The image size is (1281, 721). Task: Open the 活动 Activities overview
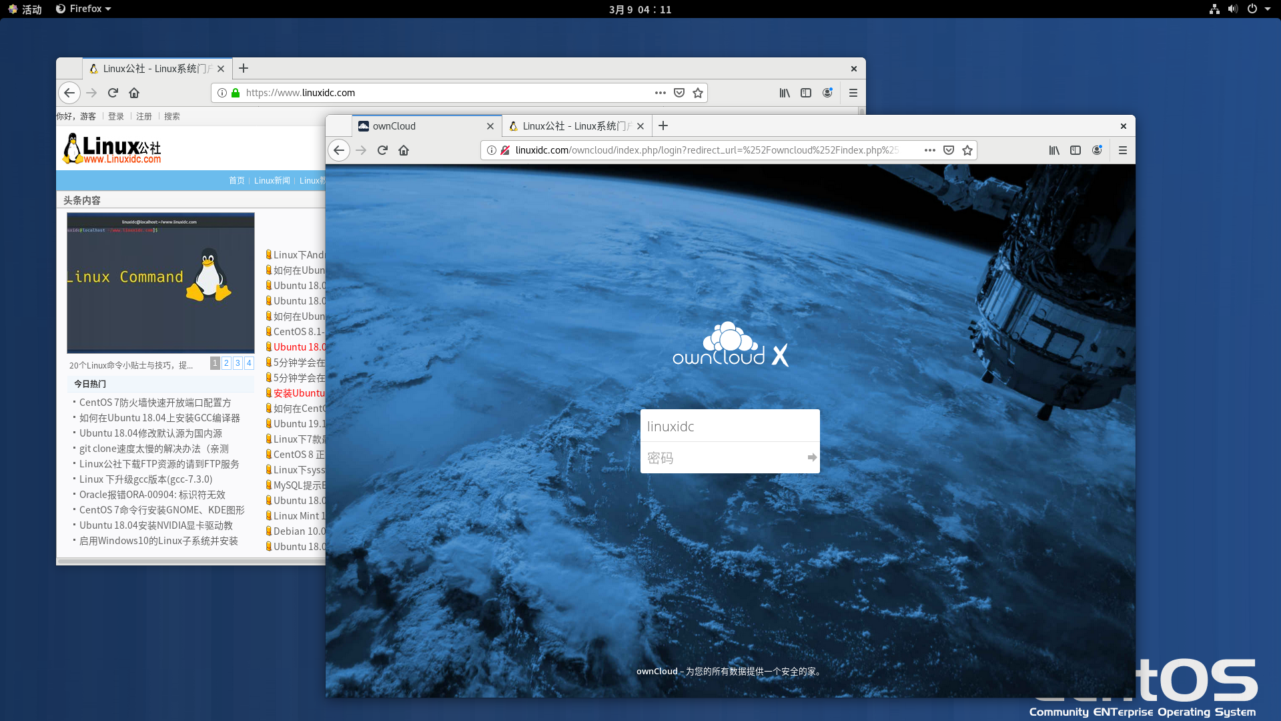click(x=25, y=9)
